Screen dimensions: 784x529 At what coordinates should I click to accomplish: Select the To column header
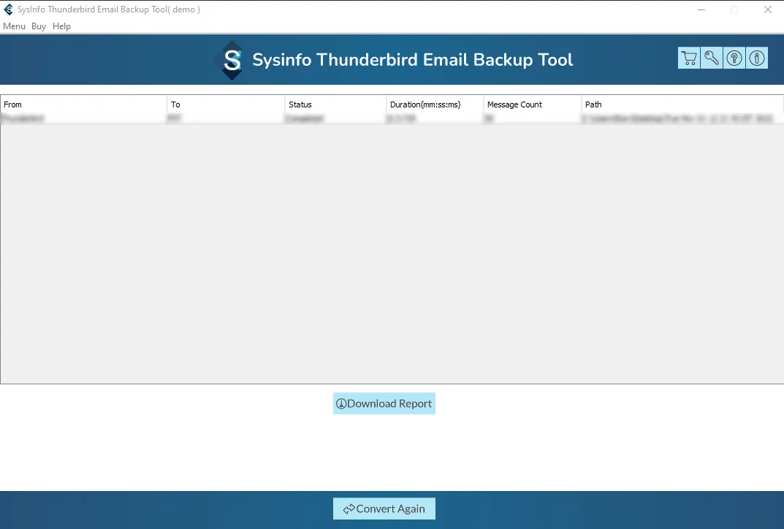tap(226, 104)
